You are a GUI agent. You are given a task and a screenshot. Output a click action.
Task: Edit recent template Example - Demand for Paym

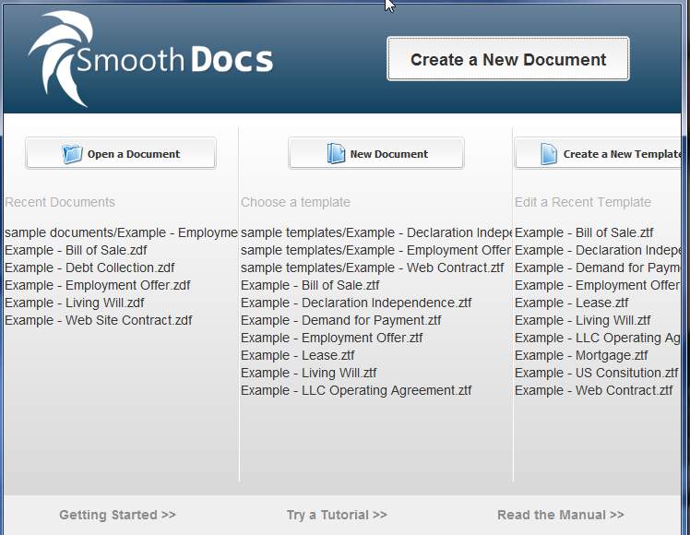[598, 267]
